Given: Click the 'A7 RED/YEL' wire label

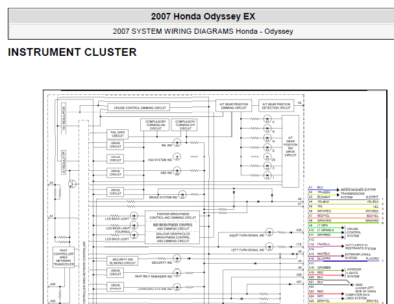Looking at the screenshot, I should pyautogui.click(x=319, y=216).
